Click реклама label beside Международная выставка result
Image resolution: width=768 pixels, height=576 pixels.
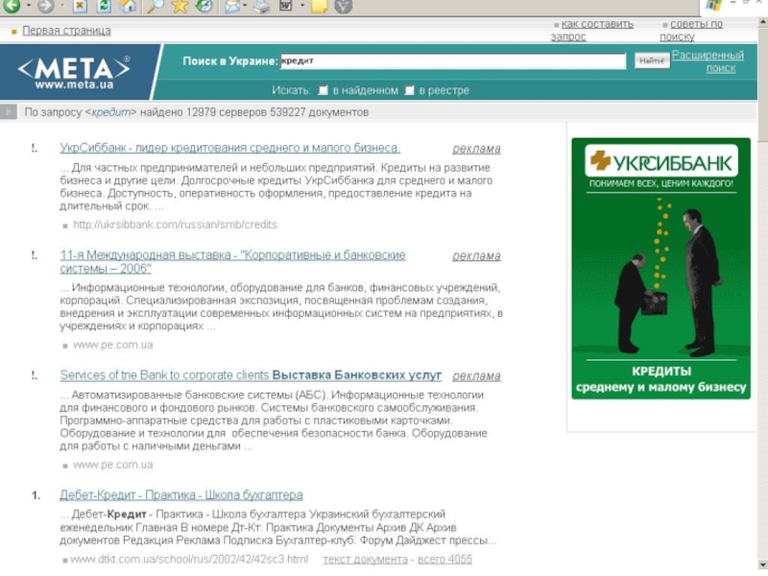pyautogui.click(x=476, y=255)
